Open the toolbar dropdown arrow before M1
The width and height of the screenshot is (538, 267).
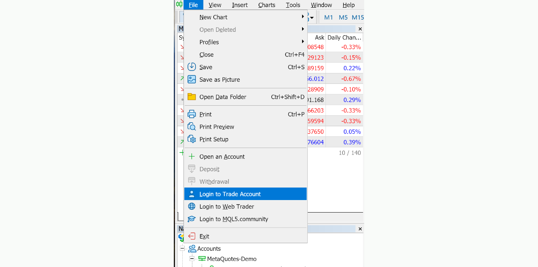pos(311,18)
